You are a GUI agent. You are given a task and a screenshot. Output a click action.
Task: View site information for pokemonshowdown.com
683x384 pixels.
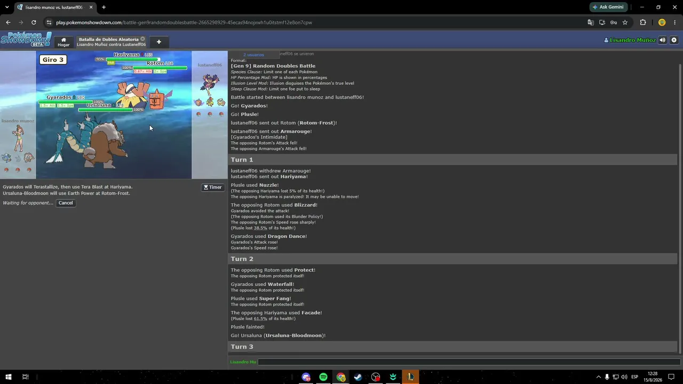click(49, 22)
